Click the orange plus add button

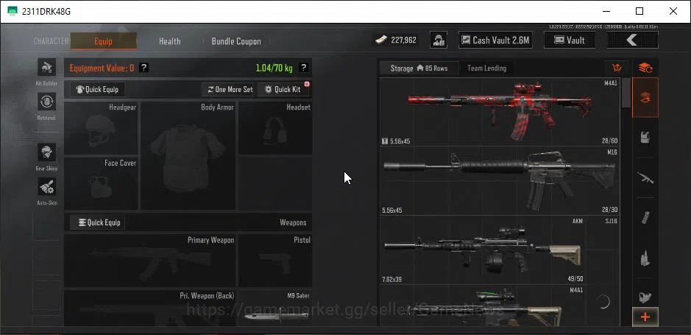tap(645, 317)
